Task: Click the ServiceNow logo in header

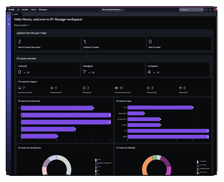Action: pos(11,10)
